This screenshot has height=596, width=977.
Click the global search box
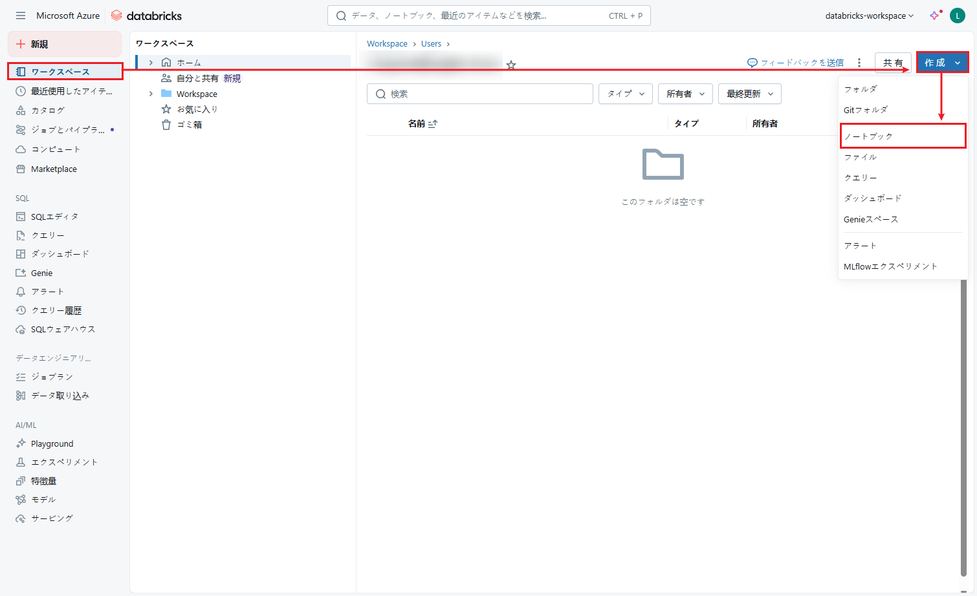point(489,16)
